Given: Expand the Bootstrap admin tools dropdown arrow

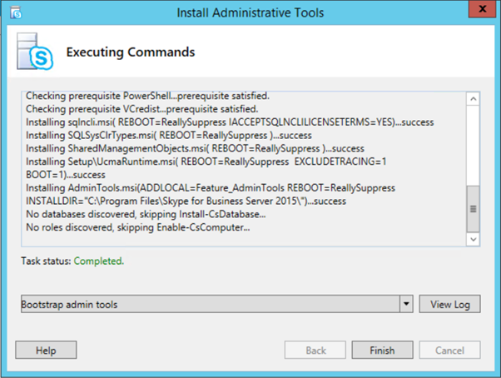Looking at the screenshot, I should pyautogui.click(x=405, y=304).
